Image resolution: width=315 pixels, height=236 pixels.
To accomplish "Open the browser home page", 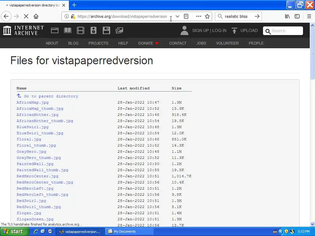I will click(x=36, y=17).
